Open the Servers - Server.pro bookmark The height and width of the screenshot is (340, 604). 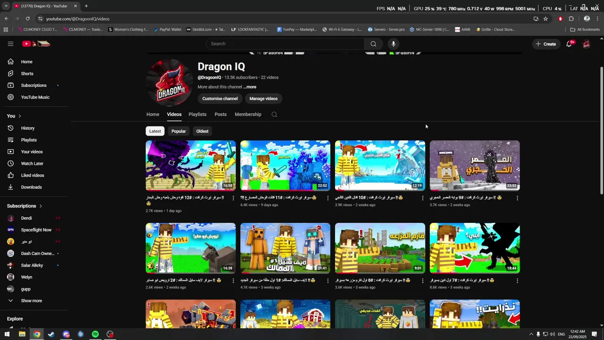(x=386, y=29)
